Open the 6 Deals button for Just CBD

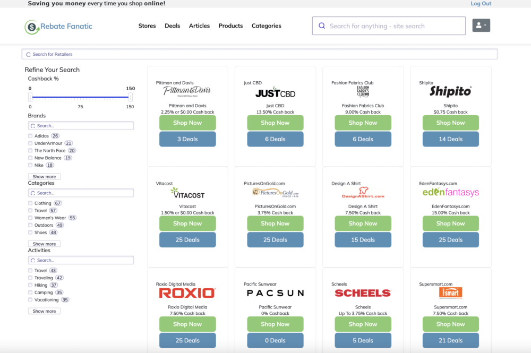[275, 139]
